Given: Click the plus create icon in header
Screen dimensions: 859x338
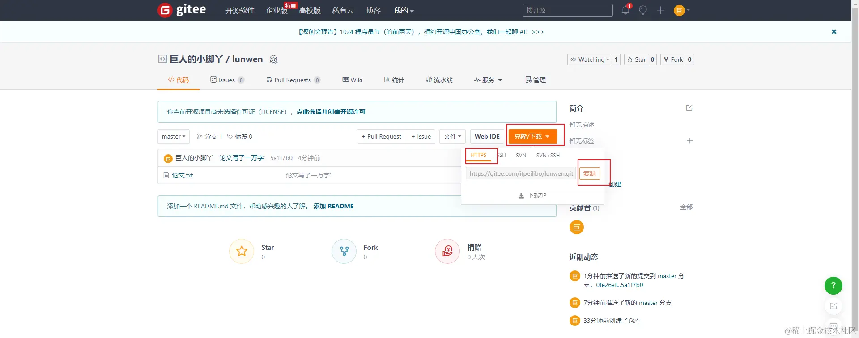Looking at the screenshot, I should [660, 10].
